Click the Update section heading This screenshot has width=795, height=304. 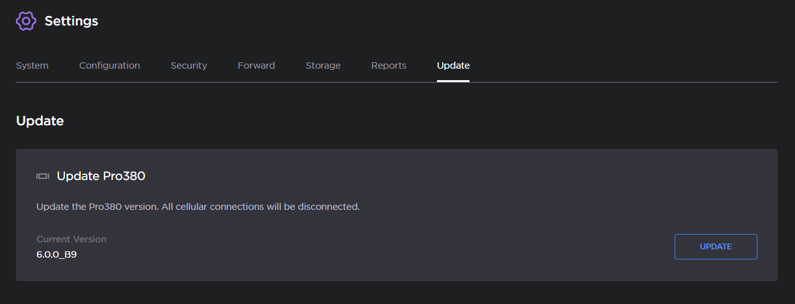pyautogui.click(x=39, y=121)
